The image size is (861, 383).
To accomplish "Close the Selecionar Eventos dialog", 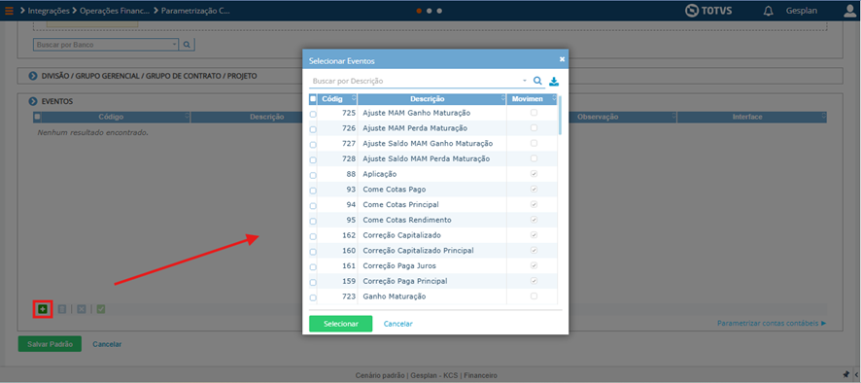I will [x=562, y=58].
